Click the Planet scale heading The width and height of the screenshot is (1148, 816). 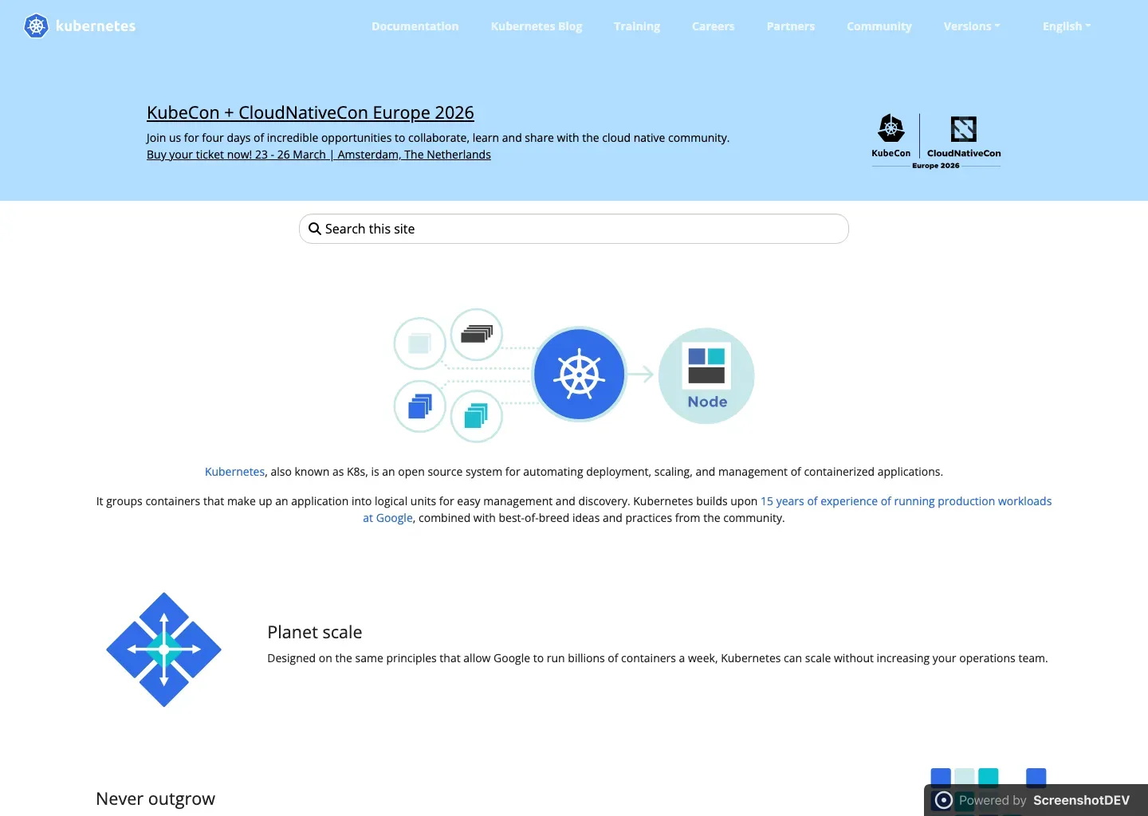pos(315,632)
